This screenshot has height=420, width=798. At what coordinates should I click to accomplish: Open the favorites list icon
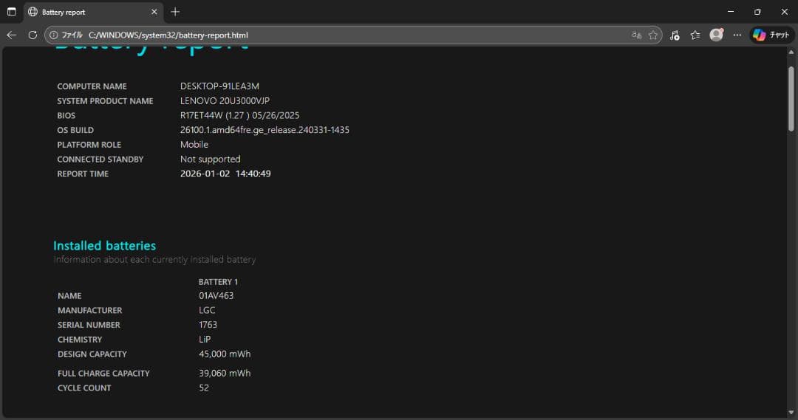click(x=695, y=35)
